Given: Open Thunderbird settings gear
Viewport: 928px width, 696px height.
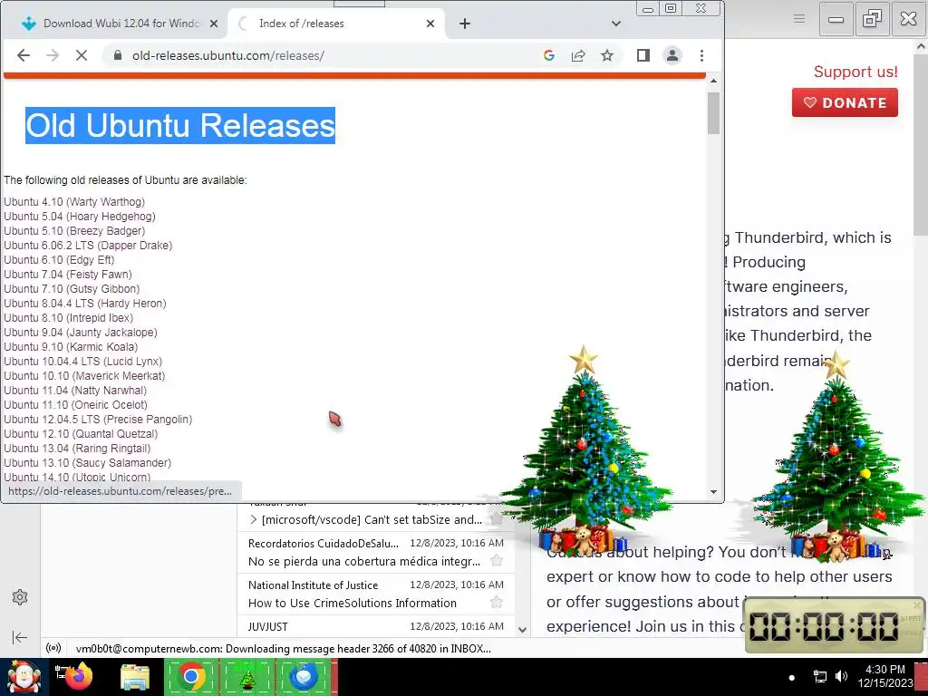Looking at the screenshot, I should pos(20,597).
